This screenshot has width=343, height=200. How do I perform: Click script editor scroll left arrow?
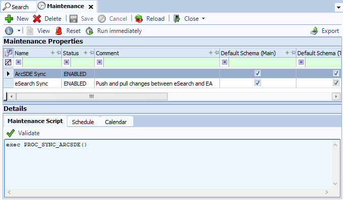tap(9, 192)
